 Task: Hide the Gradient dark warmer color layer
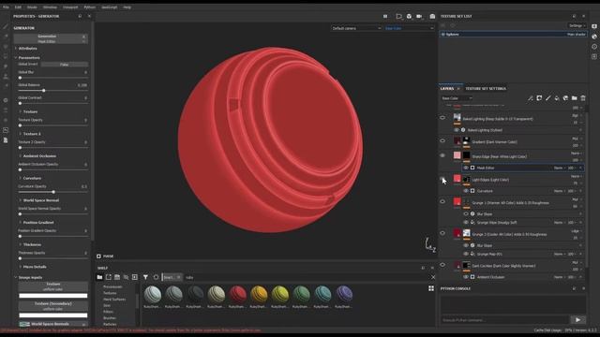tap(442, 141)
